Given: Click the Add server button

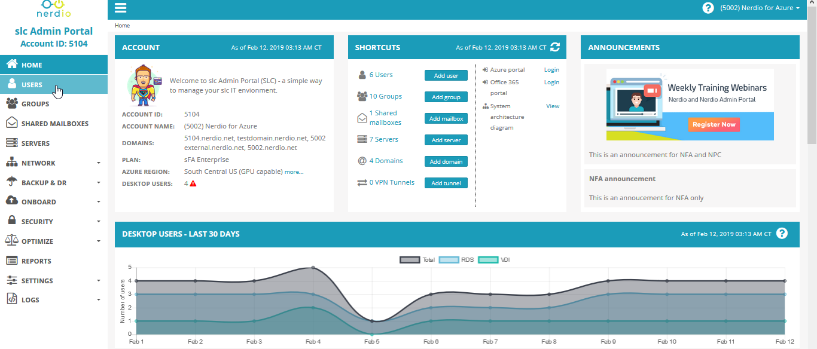Looking at the screenshot, I should [446, 140].
